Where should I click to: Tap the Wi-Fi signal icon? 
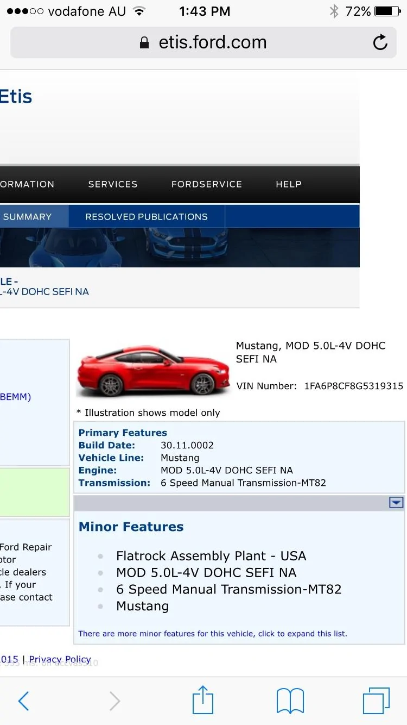[139, 11]
